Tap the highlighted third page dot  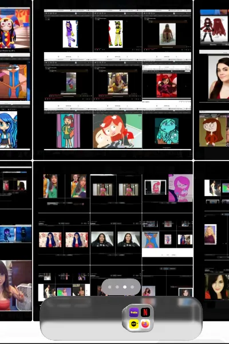(x=125, y=287)
